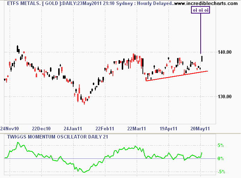Click the green oscillator peak near Dec 2010

point(18,143)
